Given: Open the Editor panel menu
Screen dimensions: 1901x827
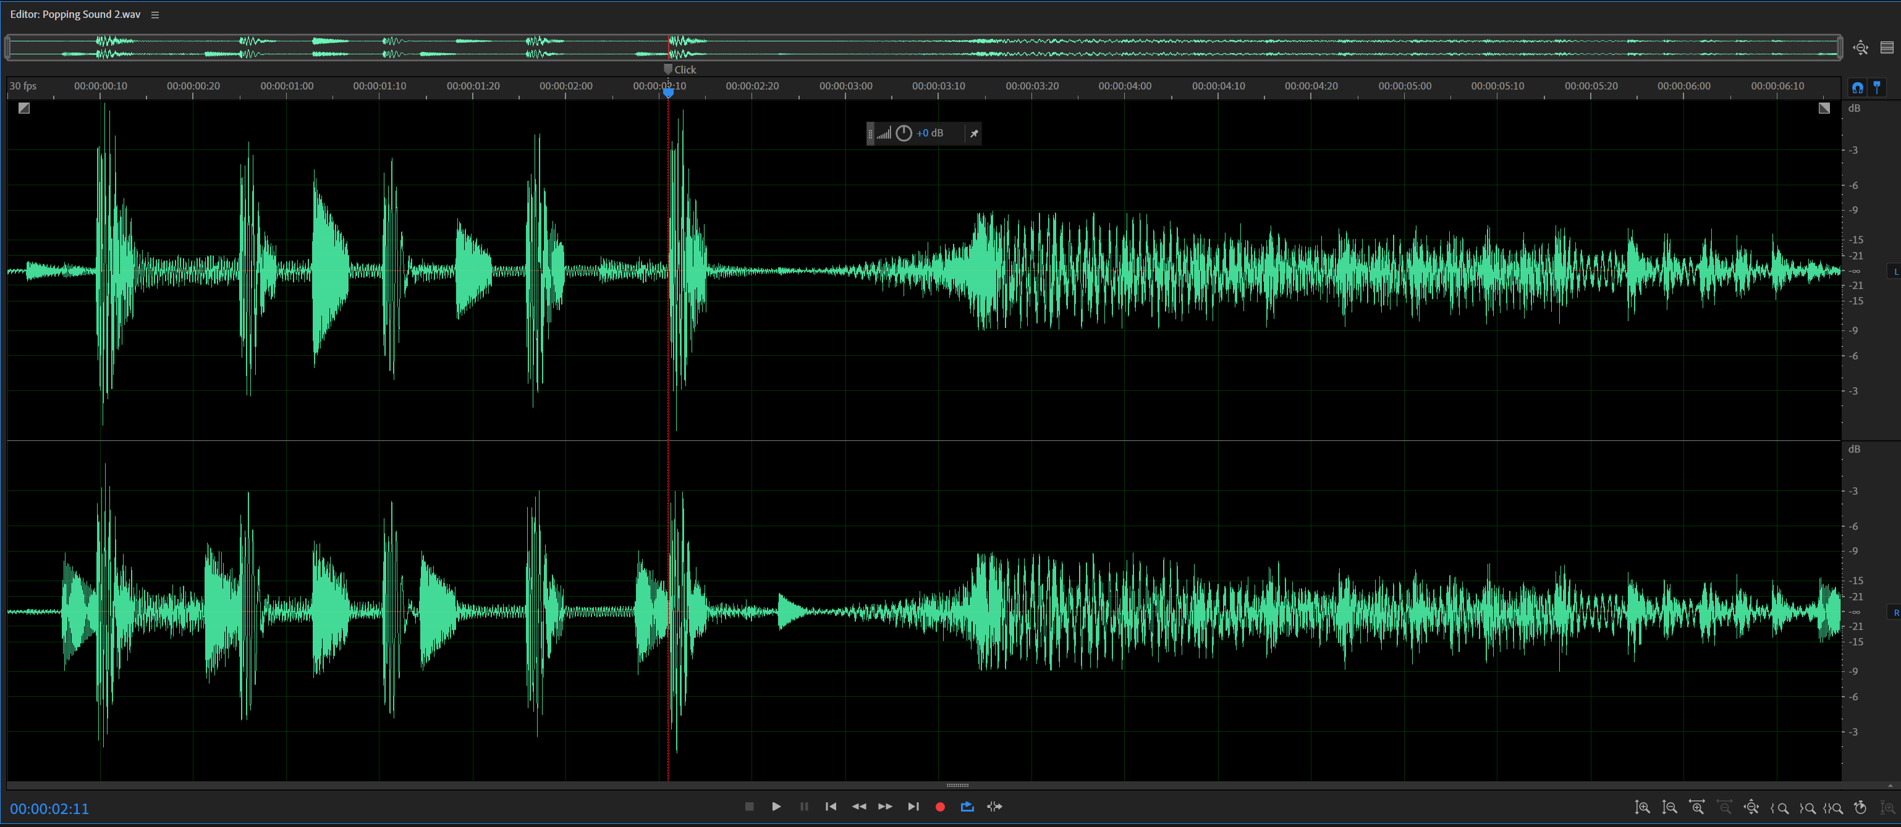Looking at the screenshot, I should pos(155,15).
